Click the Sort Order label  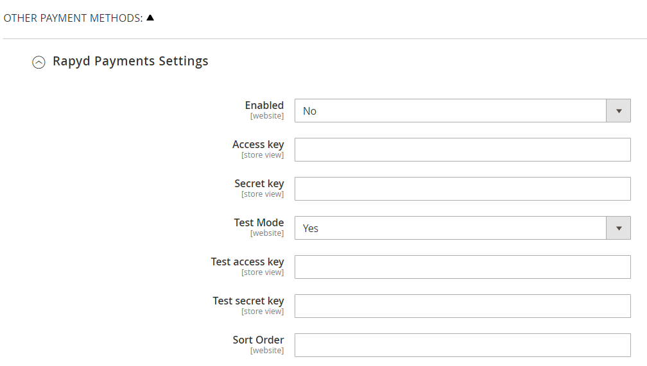click(x=258, y=340)
